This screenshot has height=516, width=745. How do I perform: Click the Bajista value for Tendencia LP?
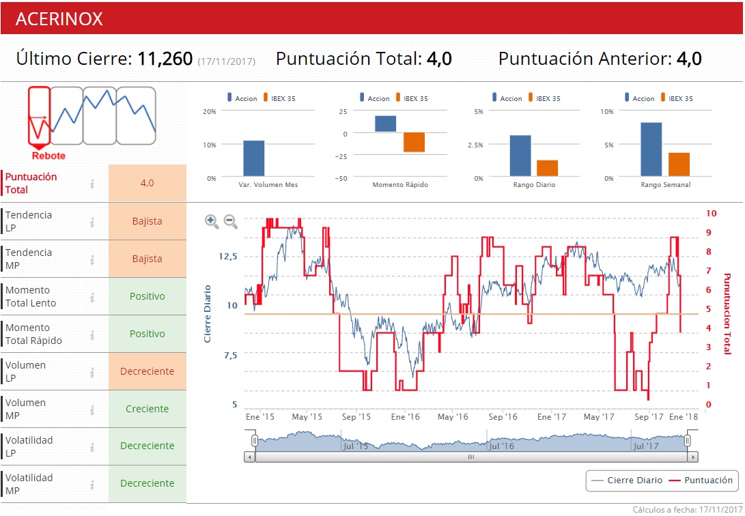coord(147,221)
